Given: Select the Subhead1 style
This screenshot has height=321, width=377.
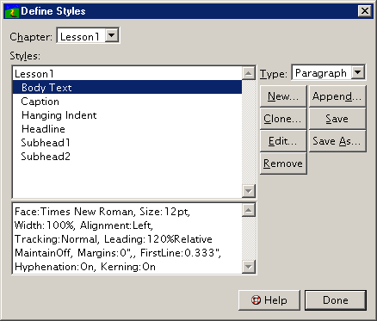Looking at the screenshot, I should (x=46, y=143).
